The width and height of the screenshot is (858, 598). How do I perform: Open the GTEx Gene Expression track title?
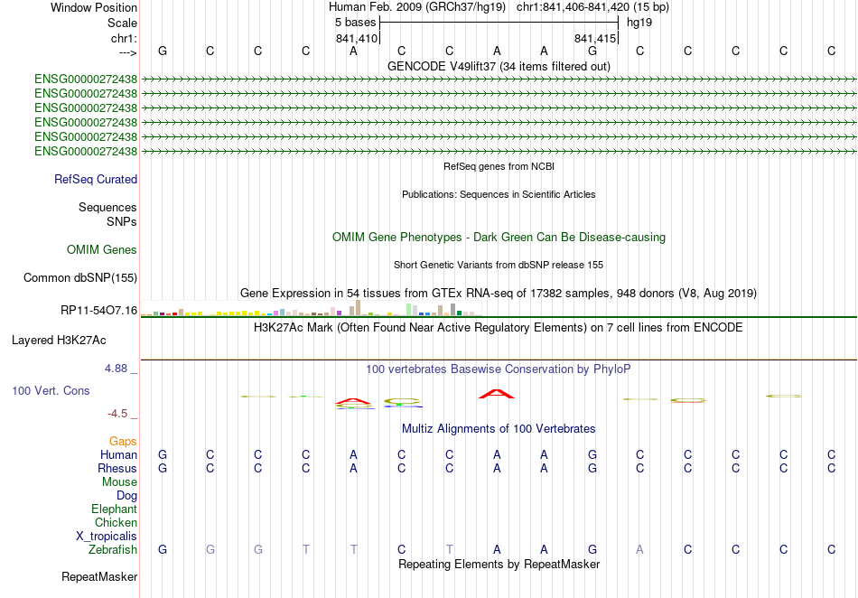[499, 294]
